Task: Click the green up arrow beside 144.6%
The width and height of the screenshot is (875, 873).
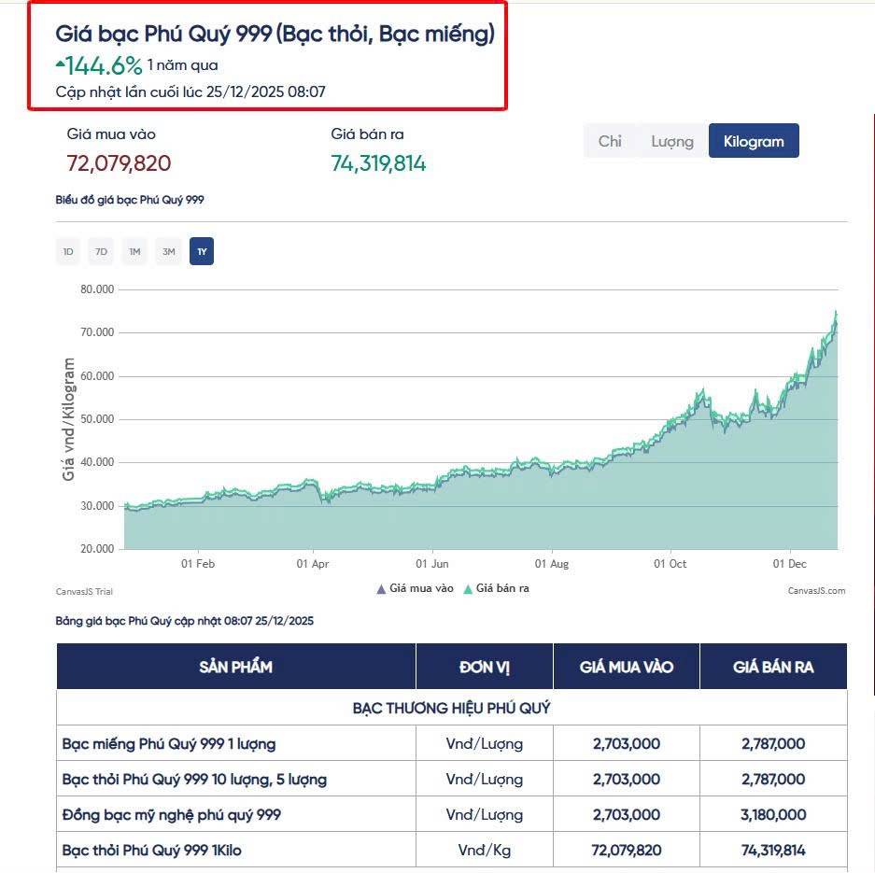Action: point(61,64)
